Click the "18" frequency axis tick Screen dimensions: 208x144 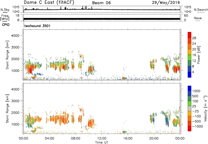(x=17, y=16)
